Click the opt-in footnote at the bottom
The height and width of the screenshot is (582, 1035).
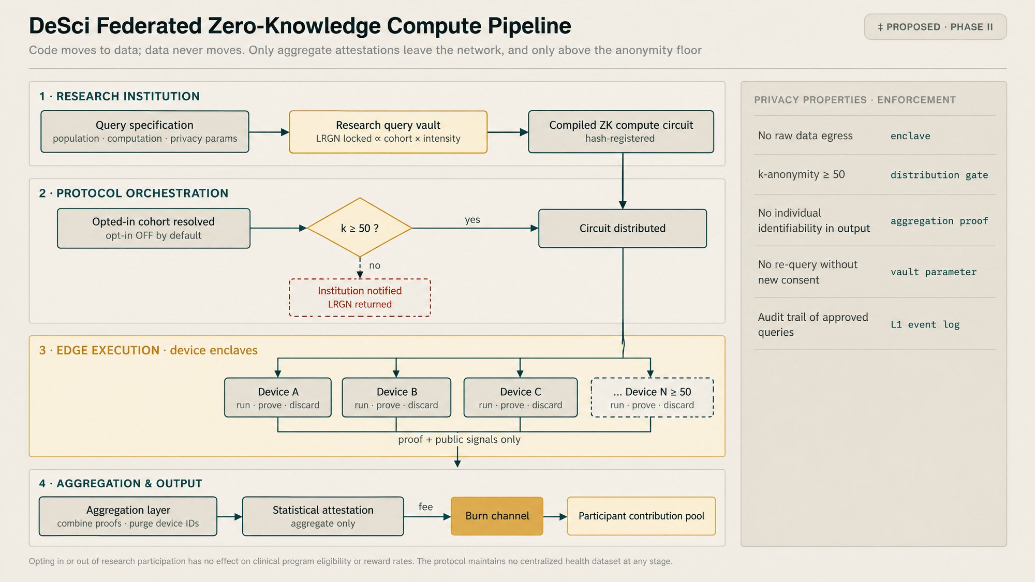click(x=350, y=561)
